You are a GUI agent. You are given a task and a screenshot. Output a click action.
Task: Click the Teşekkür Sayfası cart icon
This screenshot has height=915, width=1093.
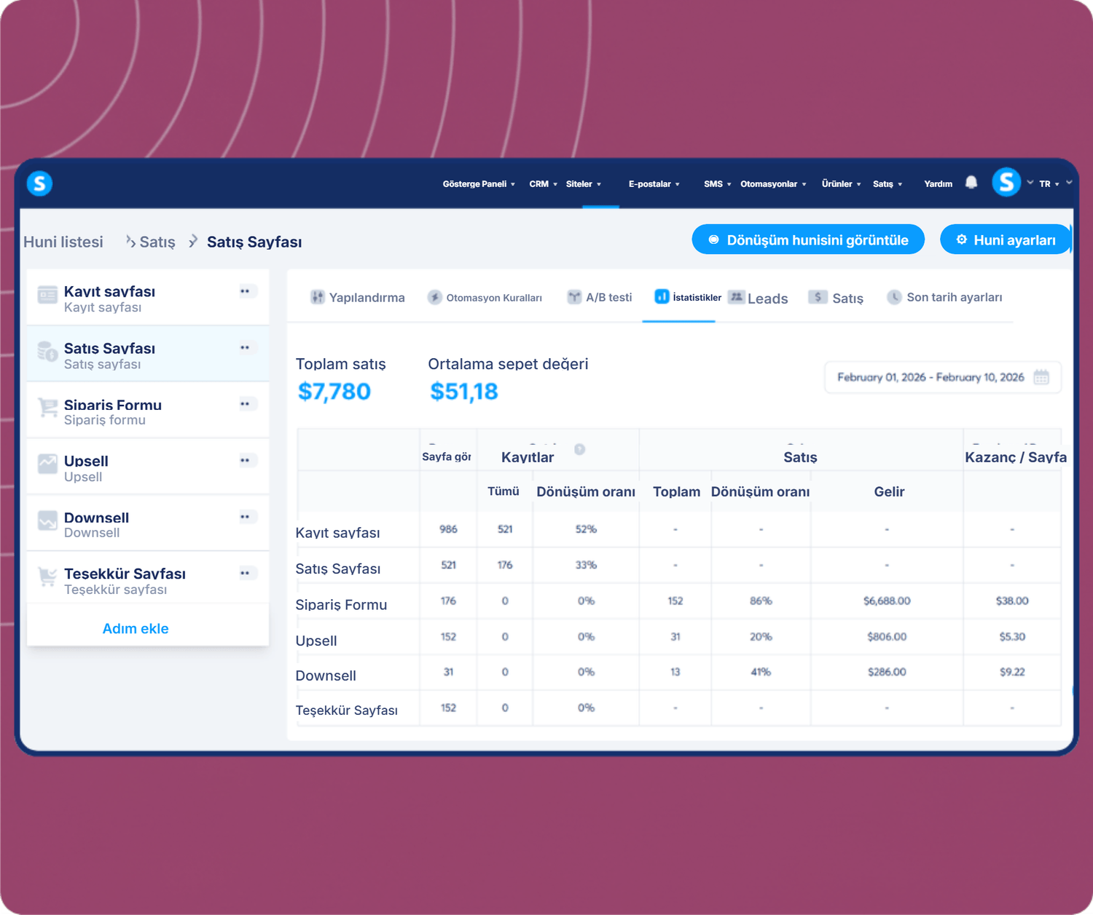pos(47,577)
